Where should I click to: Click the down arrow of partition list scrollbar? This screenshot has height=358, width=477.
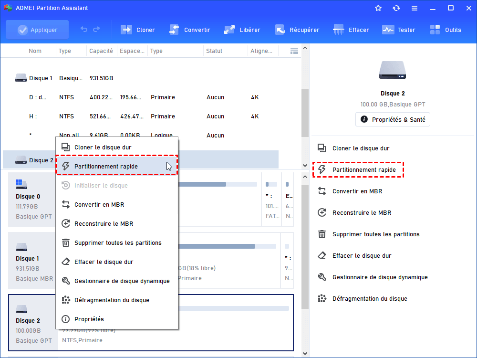tap(305, 166)
